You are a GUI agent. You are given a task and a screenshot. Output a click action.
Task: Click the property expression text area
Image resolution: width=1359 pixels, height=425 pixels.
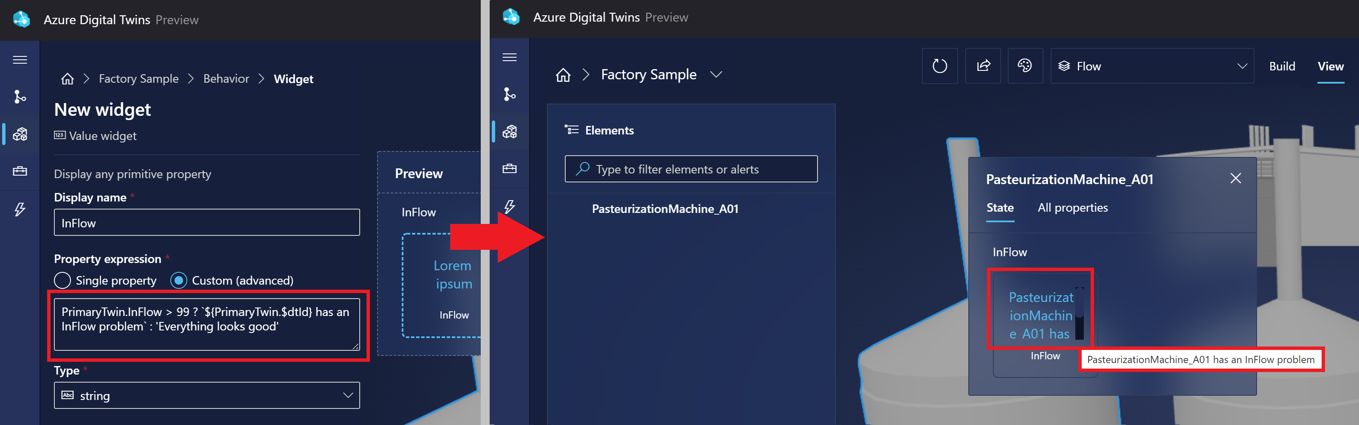coord(207,324)
